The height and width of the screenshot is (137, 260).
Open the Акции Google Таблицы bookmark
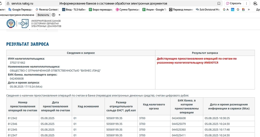154,10
